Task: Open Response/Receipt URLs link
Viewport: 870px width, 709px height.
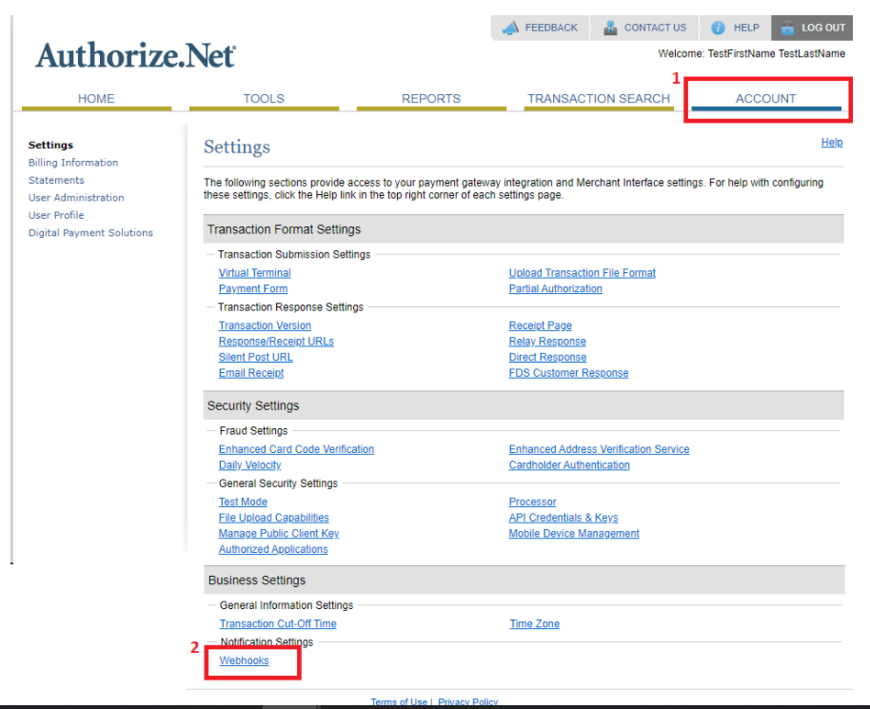Action: (276, 342)
